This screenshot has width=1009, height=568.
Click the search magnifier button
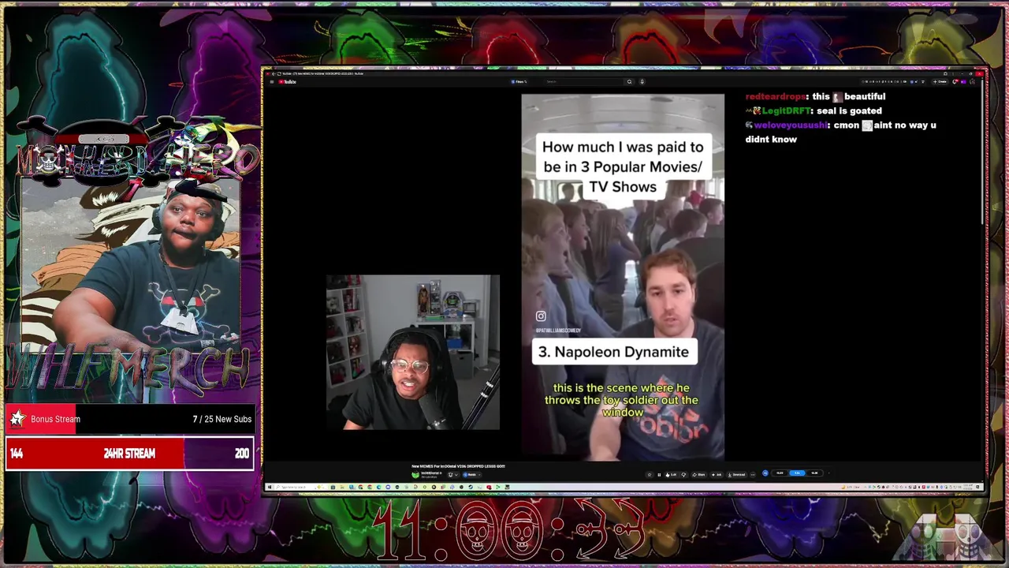pyautogui.click(x=630, y=81)
